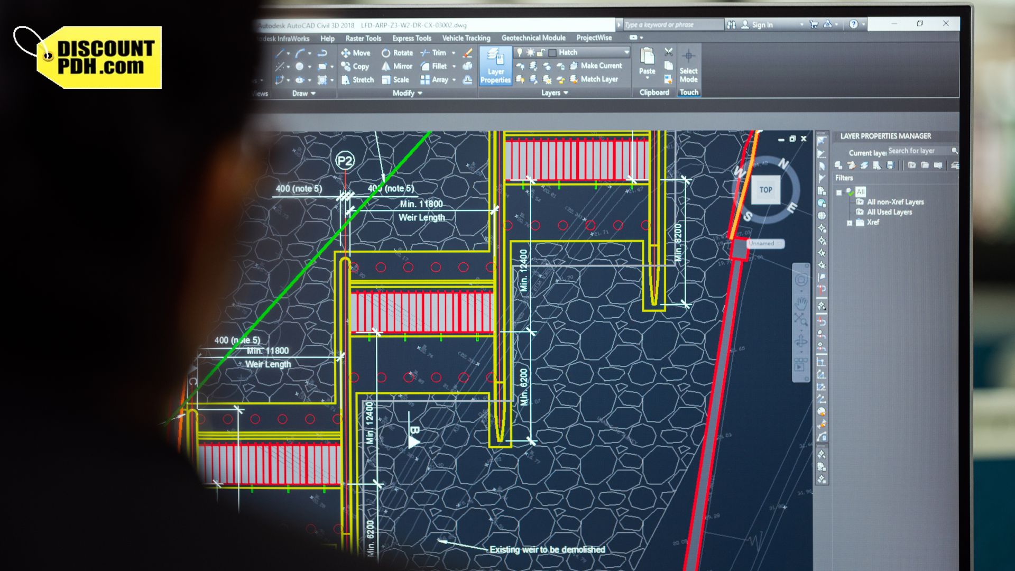1015x571 pixels.
Task: Collapse the All filter tree node
Action: tap(839, 192)
